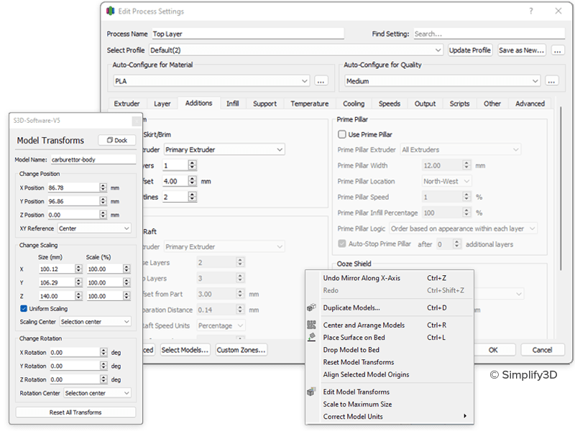The height and width of the screenshot is (431, 575).
Task: Click the Z Scale 100.00 field
Action: [105, 296]
